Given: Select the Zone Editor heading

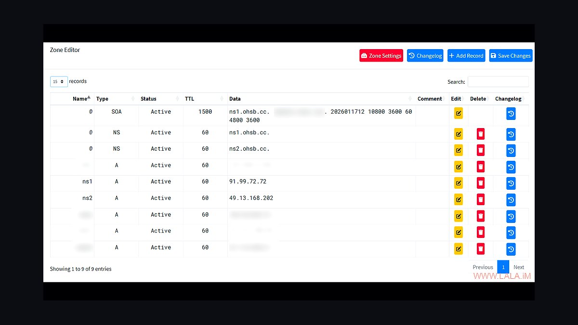Looking at the screenshot, I should (65, 50).
